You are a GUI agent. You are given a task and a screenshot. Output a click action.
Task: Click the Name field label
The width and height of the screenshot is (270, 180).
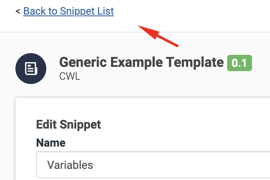51,143
